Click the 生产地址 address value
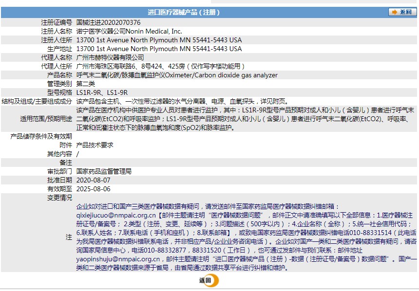The width and height of the screenshot is (419, 291). tap(159, 49)
